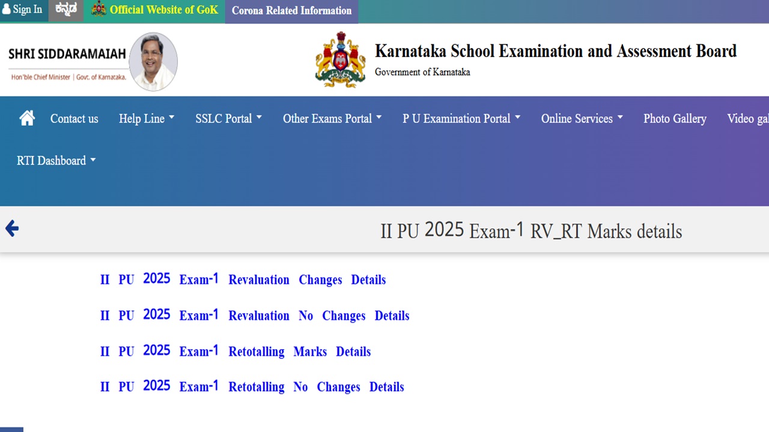The image size is (769, 432).
Task: Open the Corona Related Information tab
Action: 291,11
